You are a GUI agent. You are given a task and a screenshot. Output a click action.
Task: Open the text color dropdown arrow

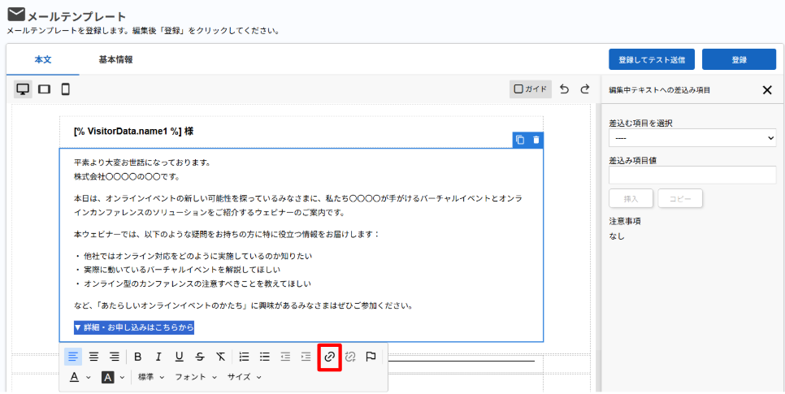[x=89, y=378]
